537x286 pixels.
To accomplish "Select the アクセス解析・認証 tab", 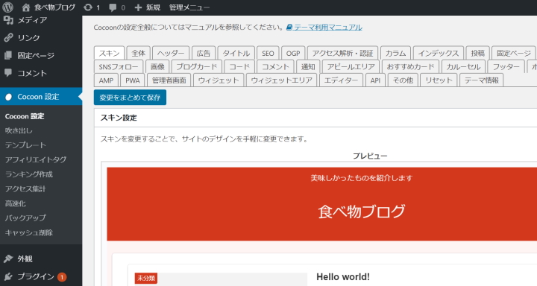I will pos(342,53).
